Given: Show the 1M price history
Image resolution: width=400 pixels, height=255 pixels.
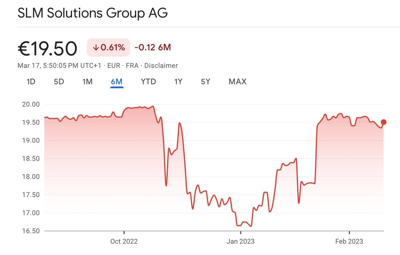Looking at the screenshot, I should [87, 82].
